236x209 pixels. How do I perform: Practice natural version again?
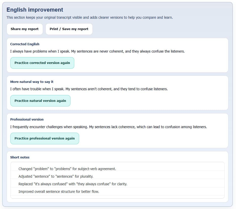point(40,101)
